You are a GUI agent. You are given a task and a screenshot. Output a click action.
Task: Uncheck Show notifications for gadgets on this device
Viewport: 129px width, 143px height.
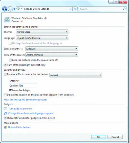pos(5,118)
